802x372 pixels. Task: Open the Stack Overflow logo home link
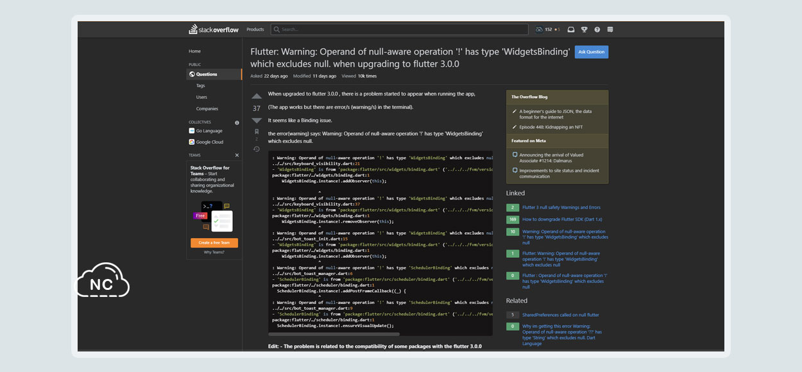214,30
